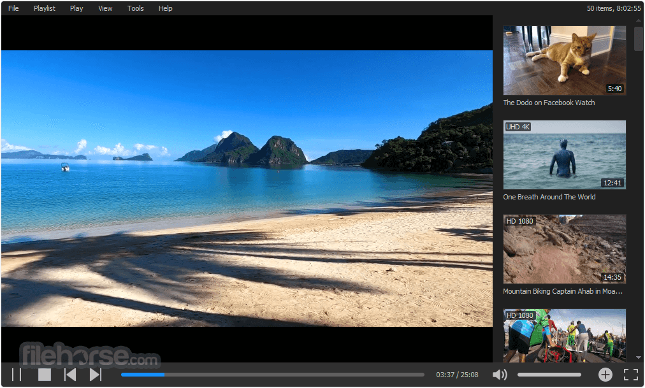Select 'One Breath Around The World' video
Viewport: 645px width, 388px height.
(563, 155)
